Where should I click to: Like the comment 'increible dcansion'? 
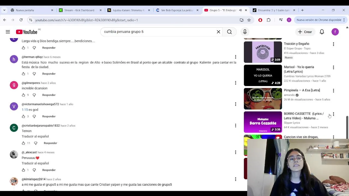click(x=23, y=95)
